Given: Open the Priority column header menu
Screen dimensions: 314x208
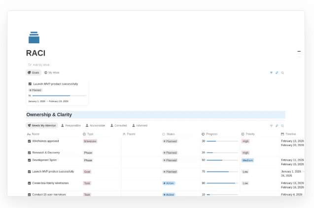Looking at the screenshot, I should click(248, 134).
